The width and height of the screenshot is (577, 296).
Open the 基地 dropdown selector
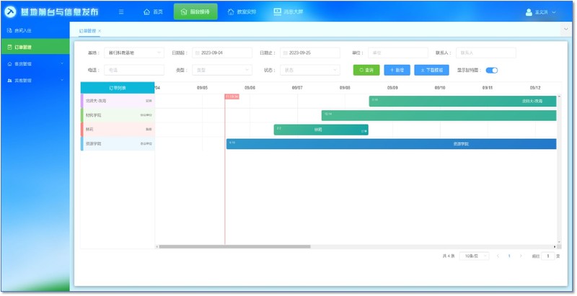click(134, 53)
